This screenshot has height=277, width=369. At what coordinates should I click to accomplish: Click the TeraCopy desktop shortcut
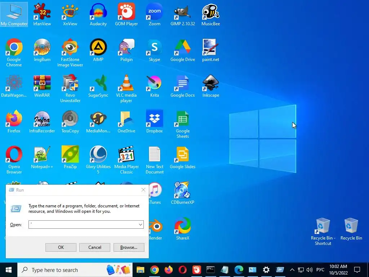tap(70, 121)
